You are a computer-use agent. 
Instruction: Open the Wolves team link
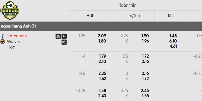pyautogui.click(x=14, y=41)
